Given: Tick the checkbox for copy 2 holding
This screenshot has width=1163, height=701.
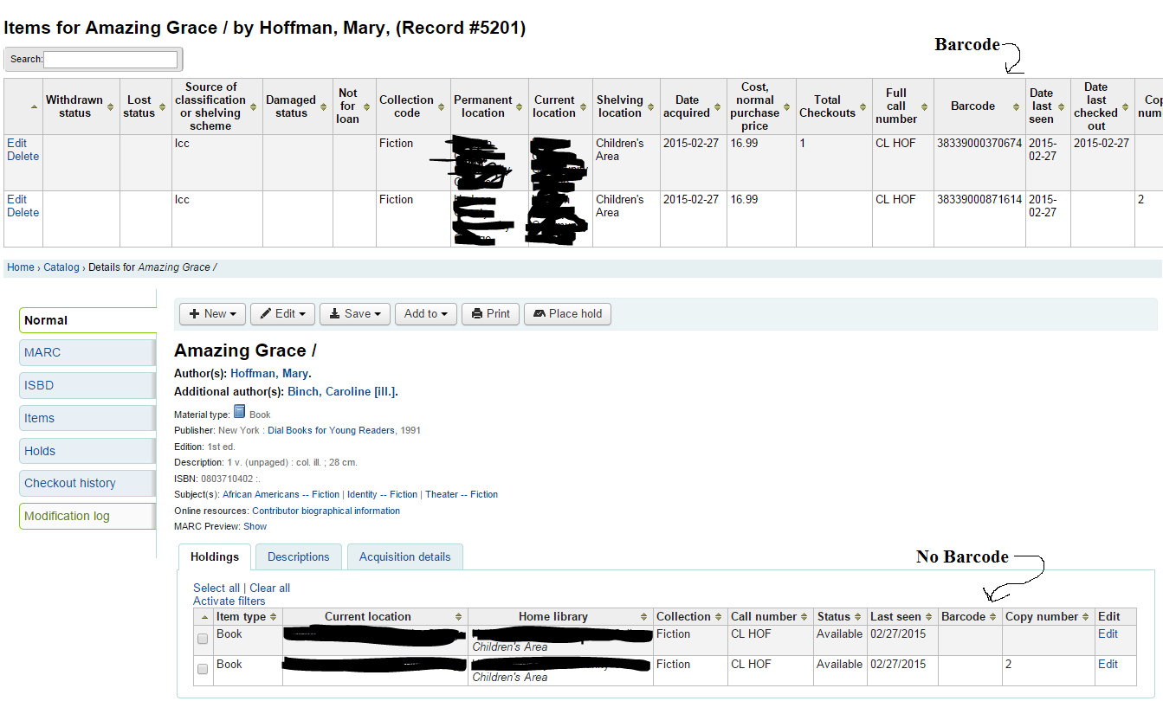Looking at the screenshot, I should tap(203, 669).
